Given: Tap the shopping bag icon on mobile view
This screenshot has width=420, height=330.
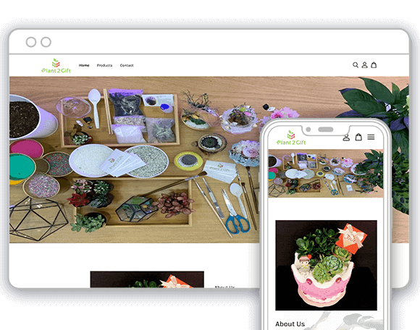Looking at the screenshot, I should (358, 137).
